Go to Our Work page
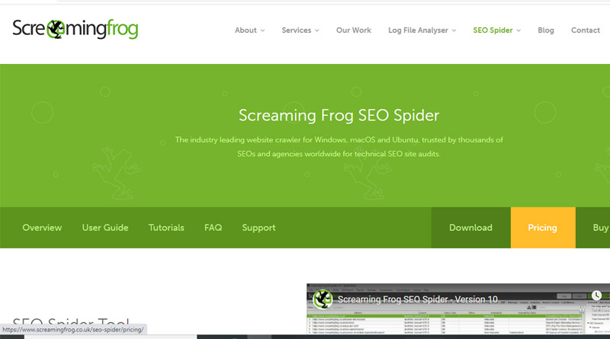The image size is (610, 339). pos(354,30)
